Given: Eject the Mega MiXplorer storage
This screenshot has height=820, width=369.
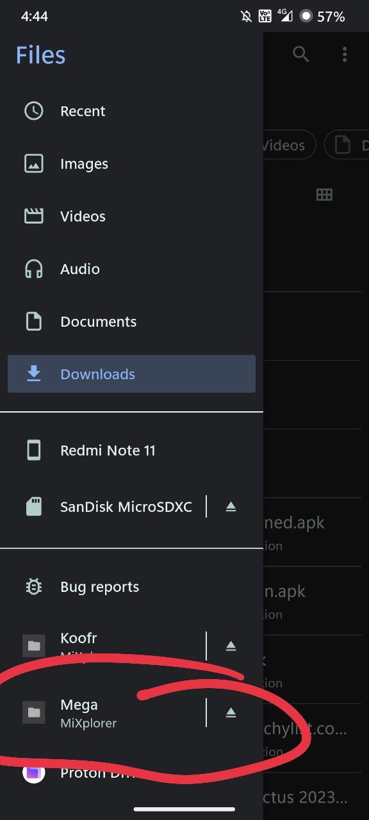Looking at the screenshot, I should point(231,712).
